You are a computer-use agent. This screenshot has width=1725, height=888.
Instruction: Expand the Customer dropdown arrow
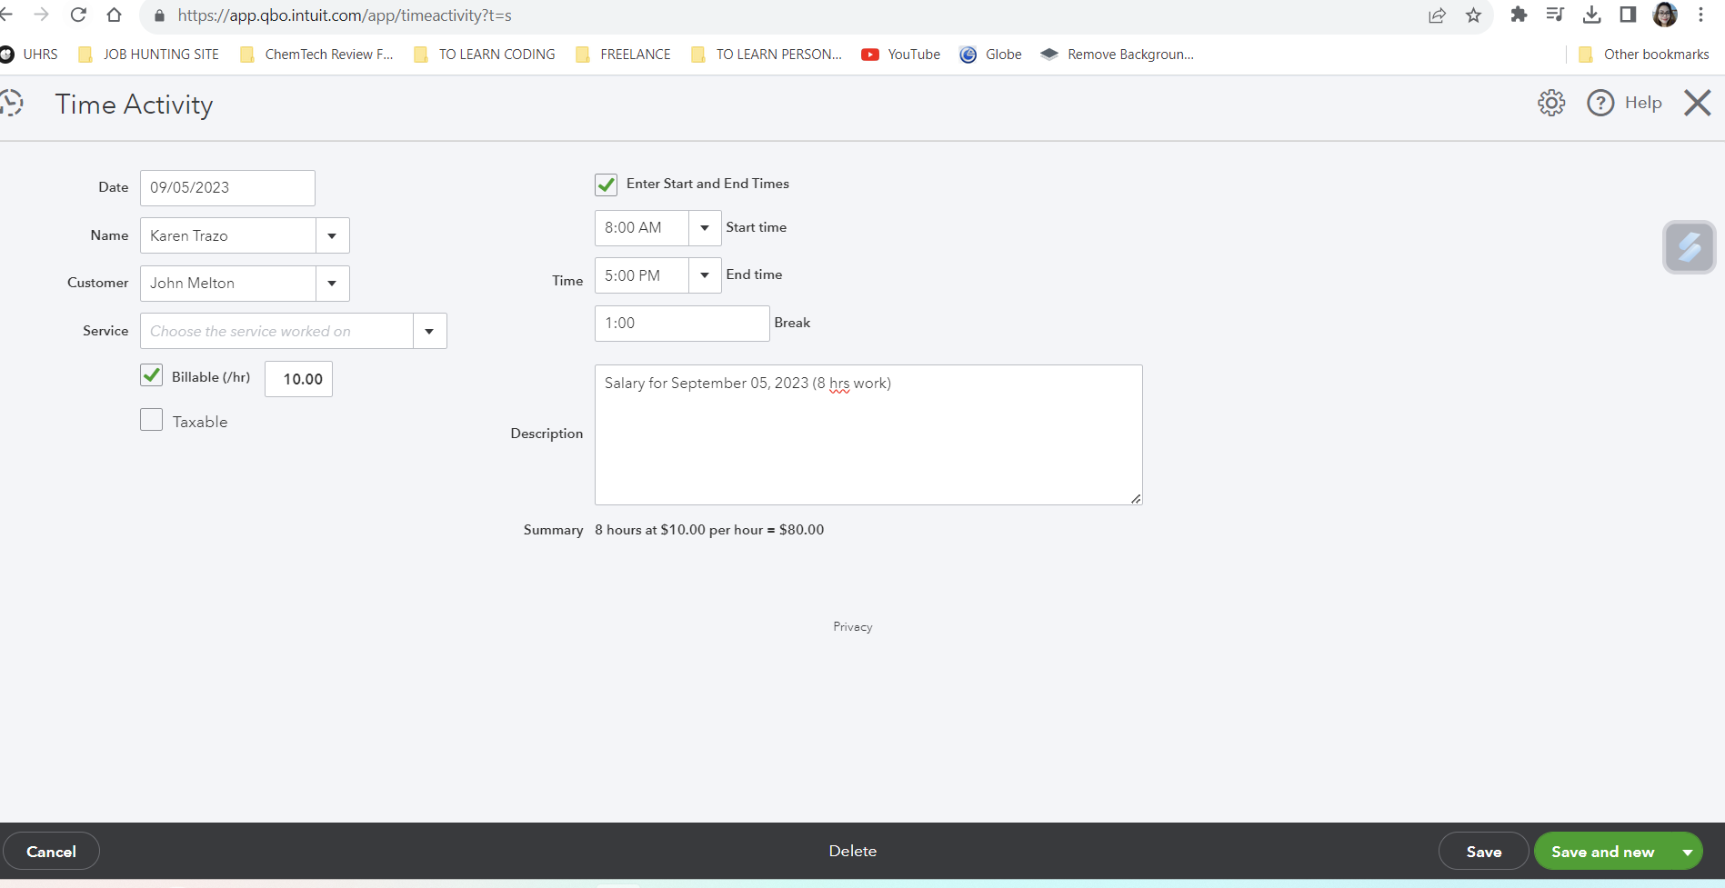333,284
